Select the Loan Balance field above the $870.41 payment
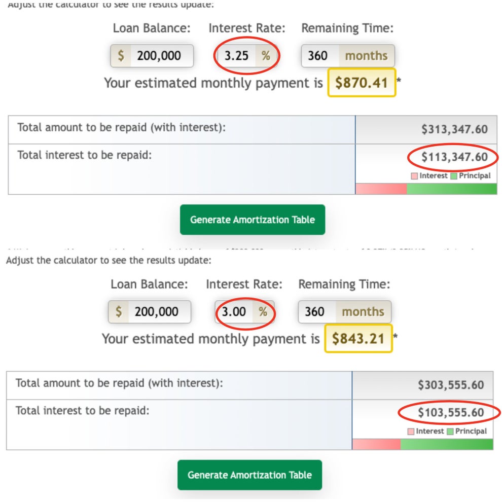Viewport: 502px width, 502px height. coord(161,56)
